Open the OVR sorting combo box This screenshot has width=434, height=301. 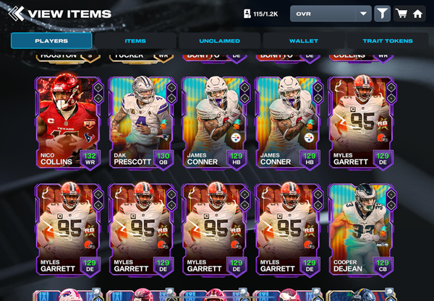coord(331,14)
